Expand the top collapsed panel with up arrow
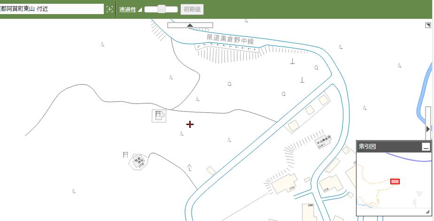The height and width of the screenshot is (221, 434). [x=190, y=25]
